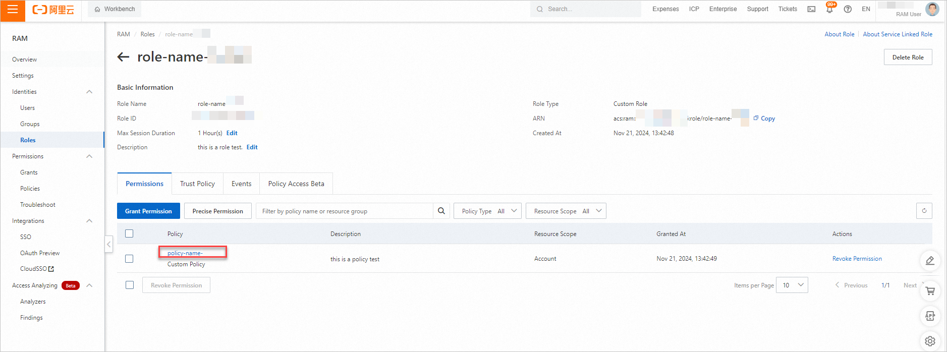Click the Alibaba Cloud logo
The width and height of the screenshot is (947, 352).
click(x=53, y=10)
